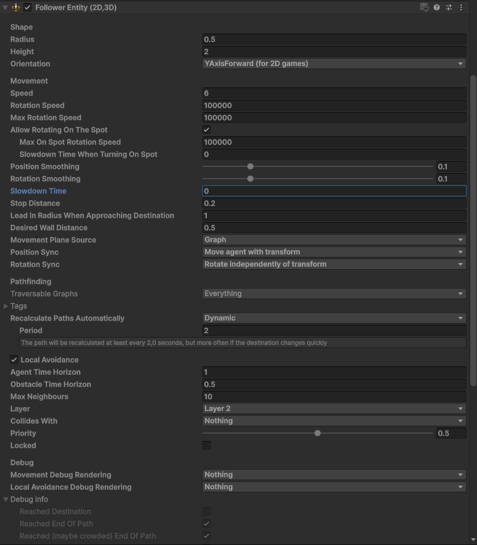Click the Position Smoothing slider handle
477x545 pixels.
pyautogui.click(x=250, y=166)
